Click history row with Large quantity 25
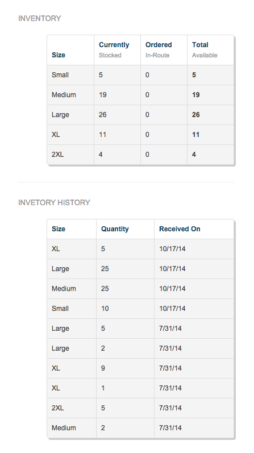Screen dimensions: 254x453 pos(140,269)
